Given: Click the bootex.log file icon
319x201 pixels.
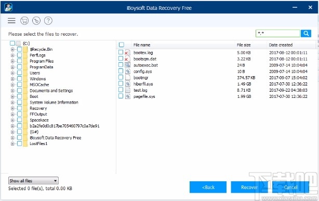Looking at the screenshot, I should click(x=127, y=52).
